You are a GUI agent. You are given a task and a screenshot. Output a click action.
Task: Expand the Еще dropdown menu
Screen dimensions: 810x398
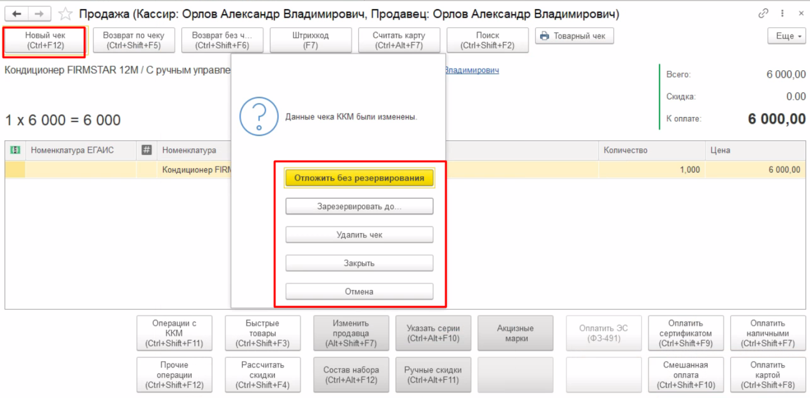pyautogui.click(x=787, y=36)
